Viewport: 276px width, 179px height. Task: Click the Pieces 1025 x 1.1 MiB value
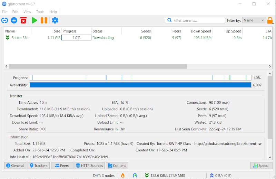115,143
